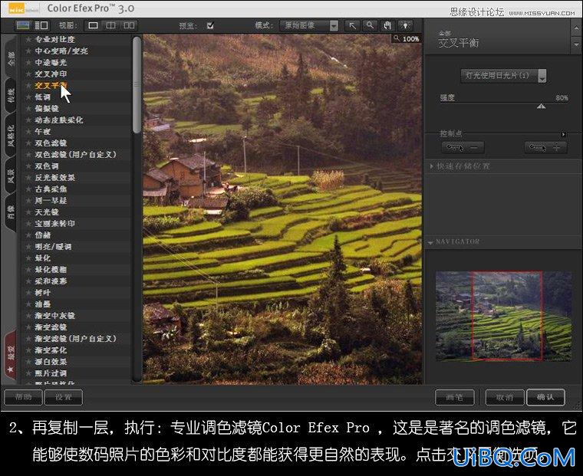The width and height of the screenshot is (583, 476).
Task: Uncheck the 预览 preview checkbox
Action: pyautogui.click(x=210, y=25)
